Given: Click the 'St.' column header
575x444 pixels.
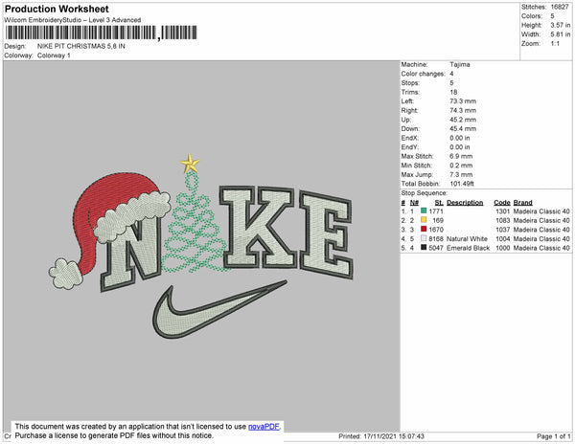Looking at the screenshot, I should coord(439,203).
